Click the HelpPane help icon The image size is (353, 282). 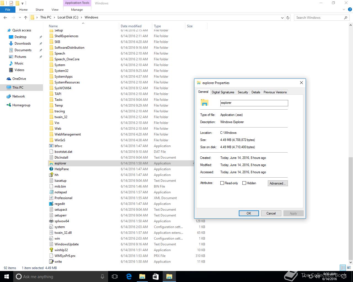click(x=51, y=169)
